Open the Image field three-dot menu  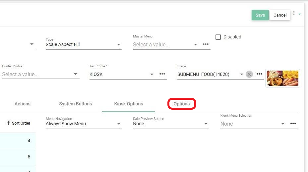pos(259,74)
